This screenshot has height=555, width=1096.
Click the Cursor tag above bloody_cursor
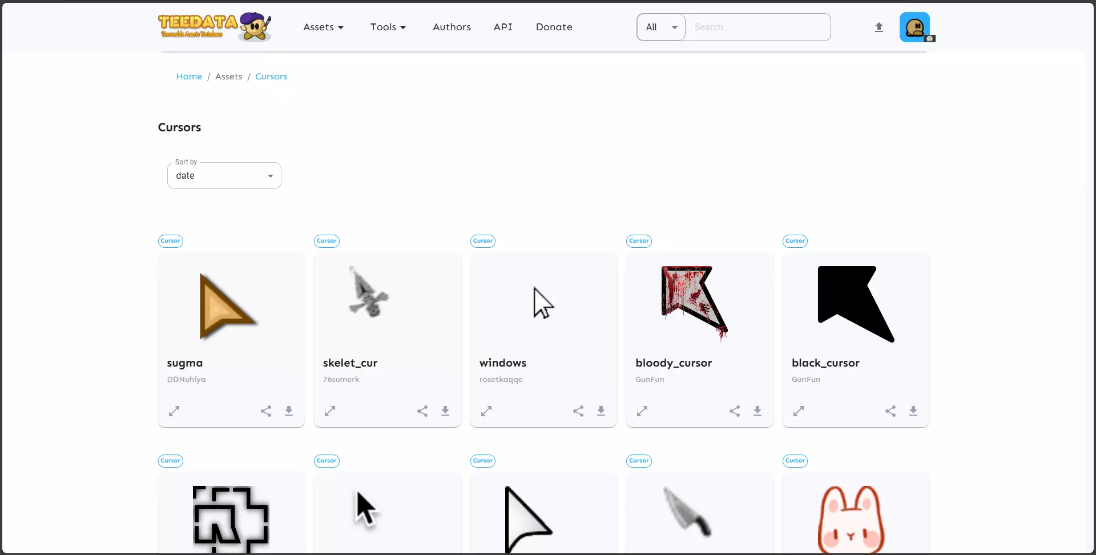[x=639, y=241]
